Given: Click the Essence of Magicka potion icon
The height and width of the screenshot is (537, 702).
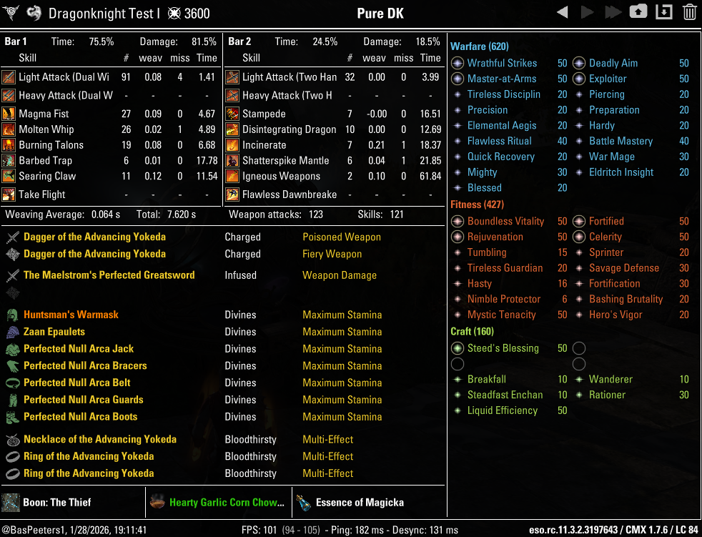Looking at the screenshot, I should tap(304, 503).
